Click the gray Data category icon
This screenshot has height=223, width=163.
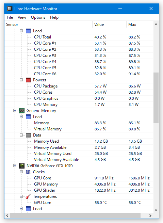[x=28, y=135]
